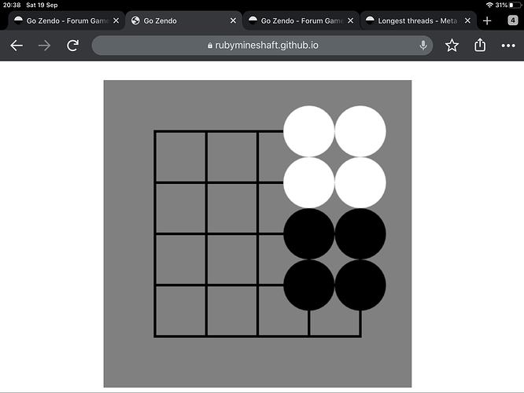The height and width of the screenshot is (393, 524).
Task: Click the bottom-left corner intersection of the board
Action: tap(155, 336)
